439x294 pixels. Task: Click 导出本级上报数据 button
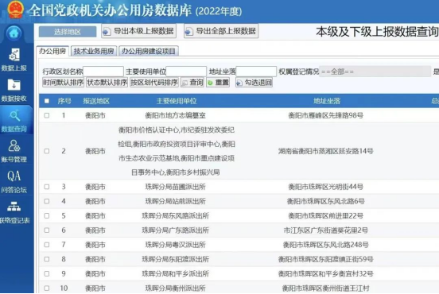pyautogui.click(x=138, y=31)
